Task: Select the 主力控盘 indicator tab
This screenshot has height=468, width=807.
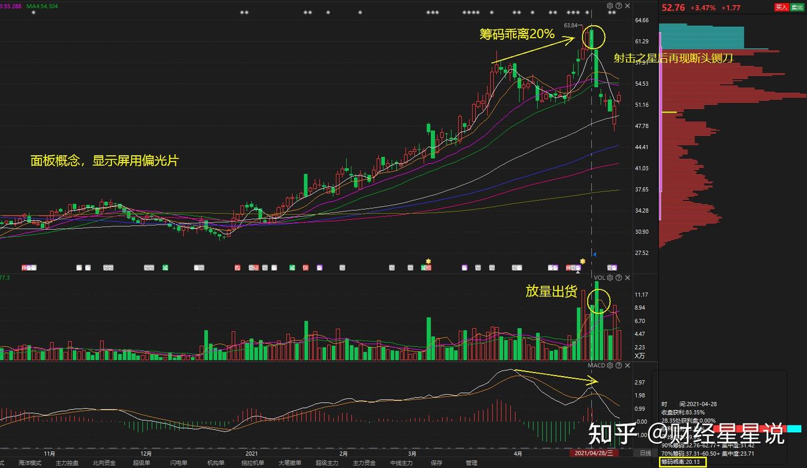Action: (67, 463)
